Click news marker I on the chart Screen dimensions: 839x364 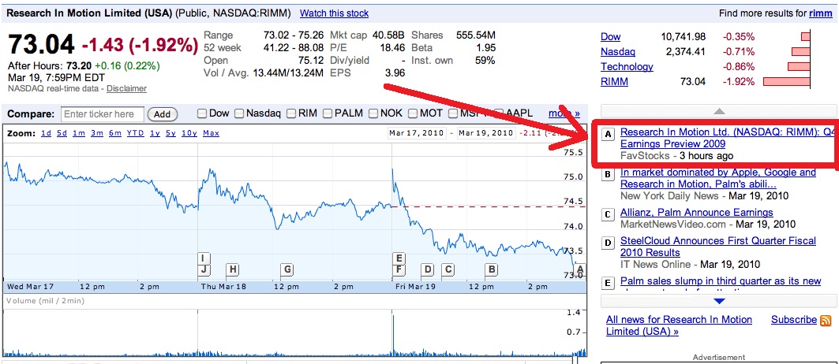[204, 258]
